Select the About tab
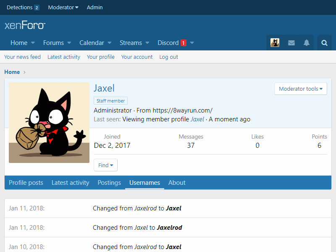Viewport: 336px width, 252px height. (x=177, y=183)
